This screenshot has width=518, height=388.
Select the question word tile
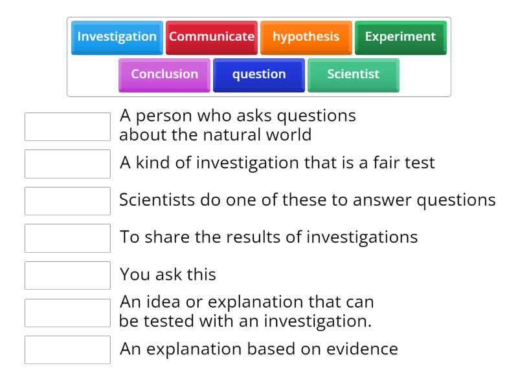tap(258, 74)
